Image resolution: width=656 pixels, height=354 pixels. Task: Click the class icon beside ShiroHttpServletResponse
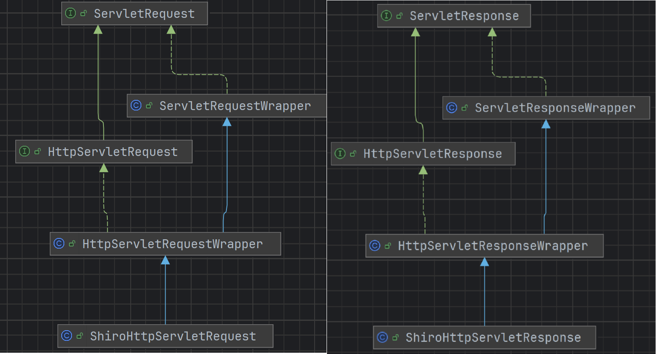382,337
